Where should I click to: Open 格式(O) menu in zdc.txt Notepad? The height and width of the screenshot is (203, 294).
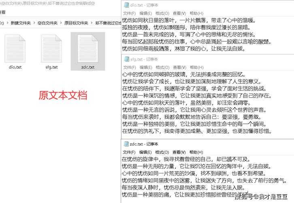click(x=162, y=152)
